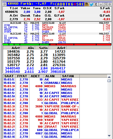The width and height of the screenshot is (113, 139).
Task: Click the boxed E icon after Twitter
Action: coord(96,4)
